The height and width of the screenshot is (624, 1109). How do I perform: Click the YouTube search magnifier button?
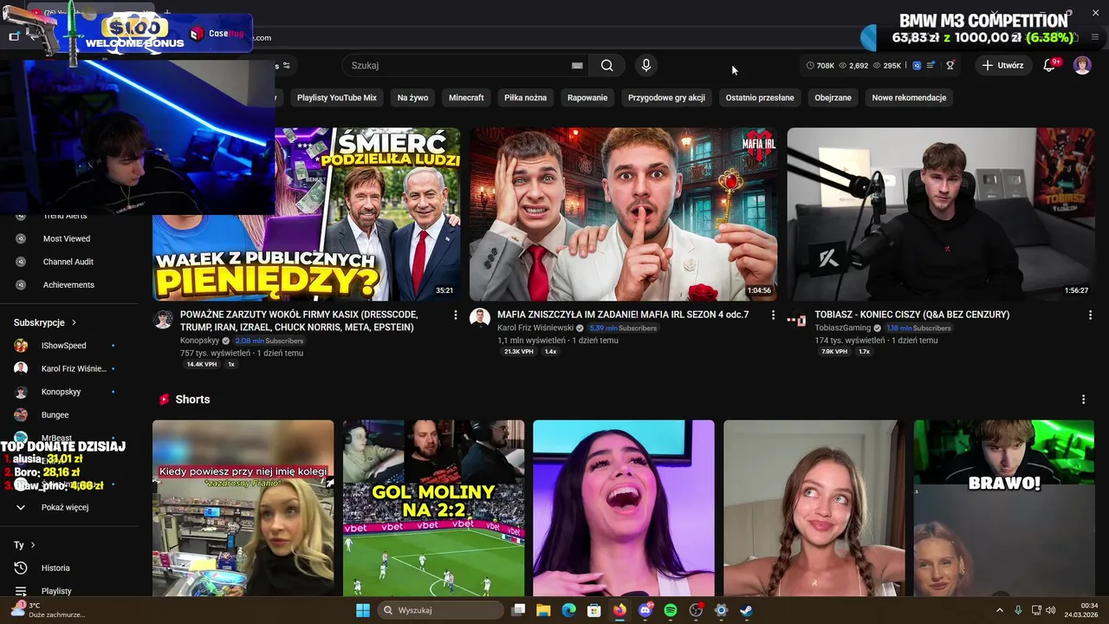(x=606, y=65)
